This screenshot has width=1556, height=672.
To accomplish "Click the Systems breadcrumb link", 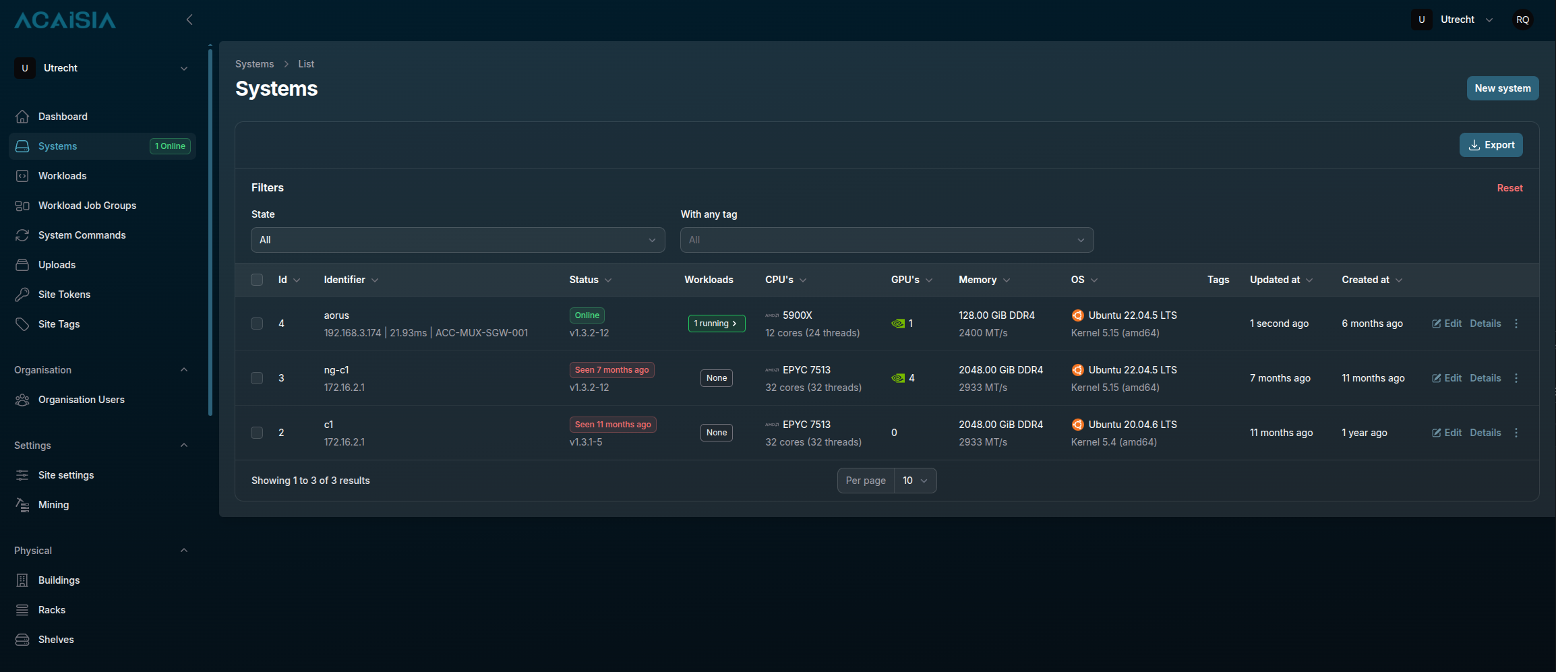I will [x=254, y=64].
